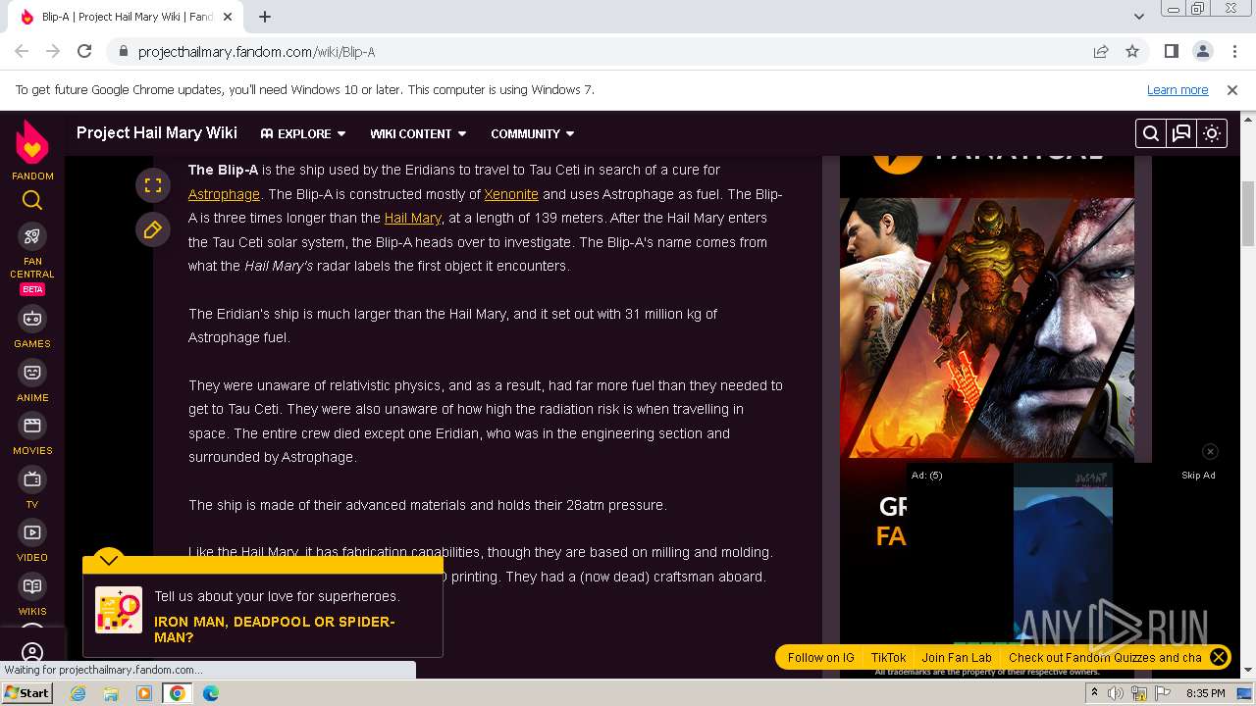Open the TikTok link
The image size is (1256, 706).
[x=888, y=658]
